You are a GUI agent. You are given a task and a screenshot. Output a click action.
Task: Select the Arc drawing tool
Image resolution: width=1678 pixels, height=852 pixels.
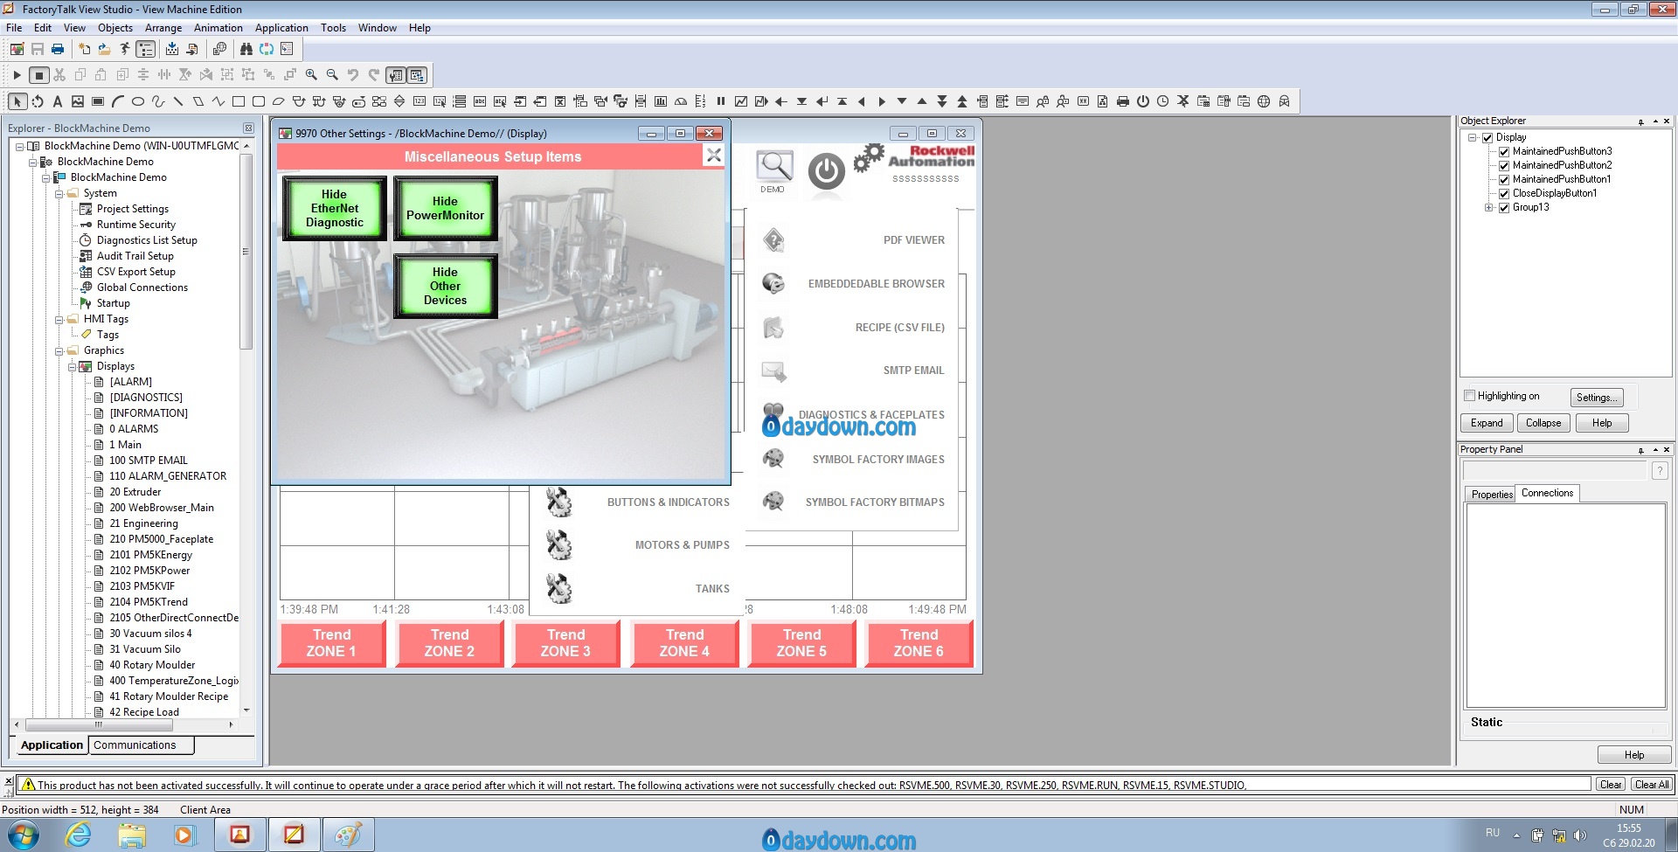(x=118, y=102)
